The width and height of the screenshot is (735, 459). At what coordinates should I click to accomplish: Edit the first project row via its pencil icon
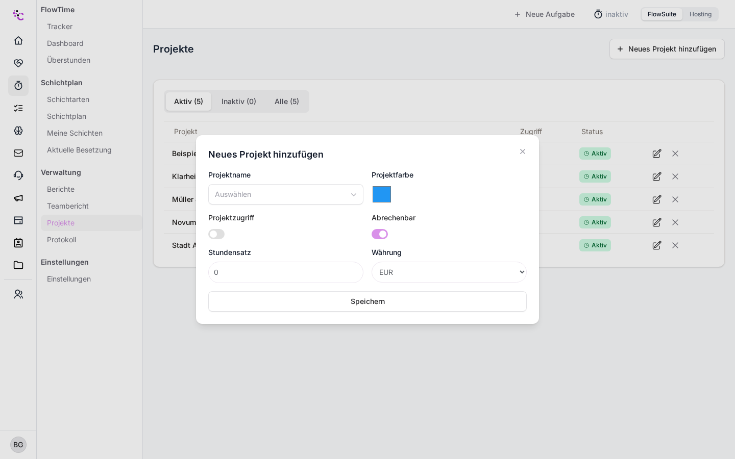click(657, 154)
